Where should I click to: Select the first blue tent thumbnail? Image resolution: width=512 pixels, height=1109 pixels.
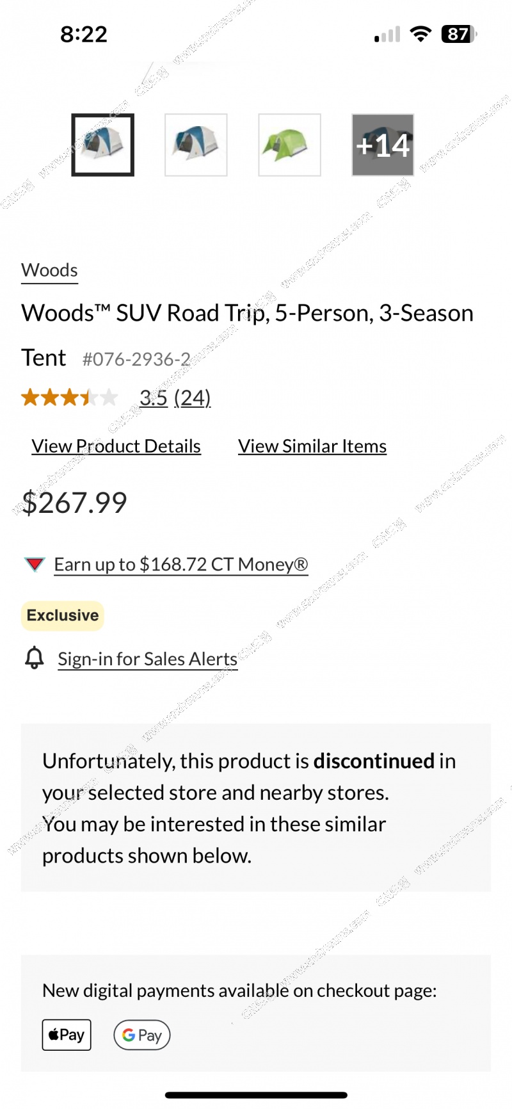click(102, 145)
